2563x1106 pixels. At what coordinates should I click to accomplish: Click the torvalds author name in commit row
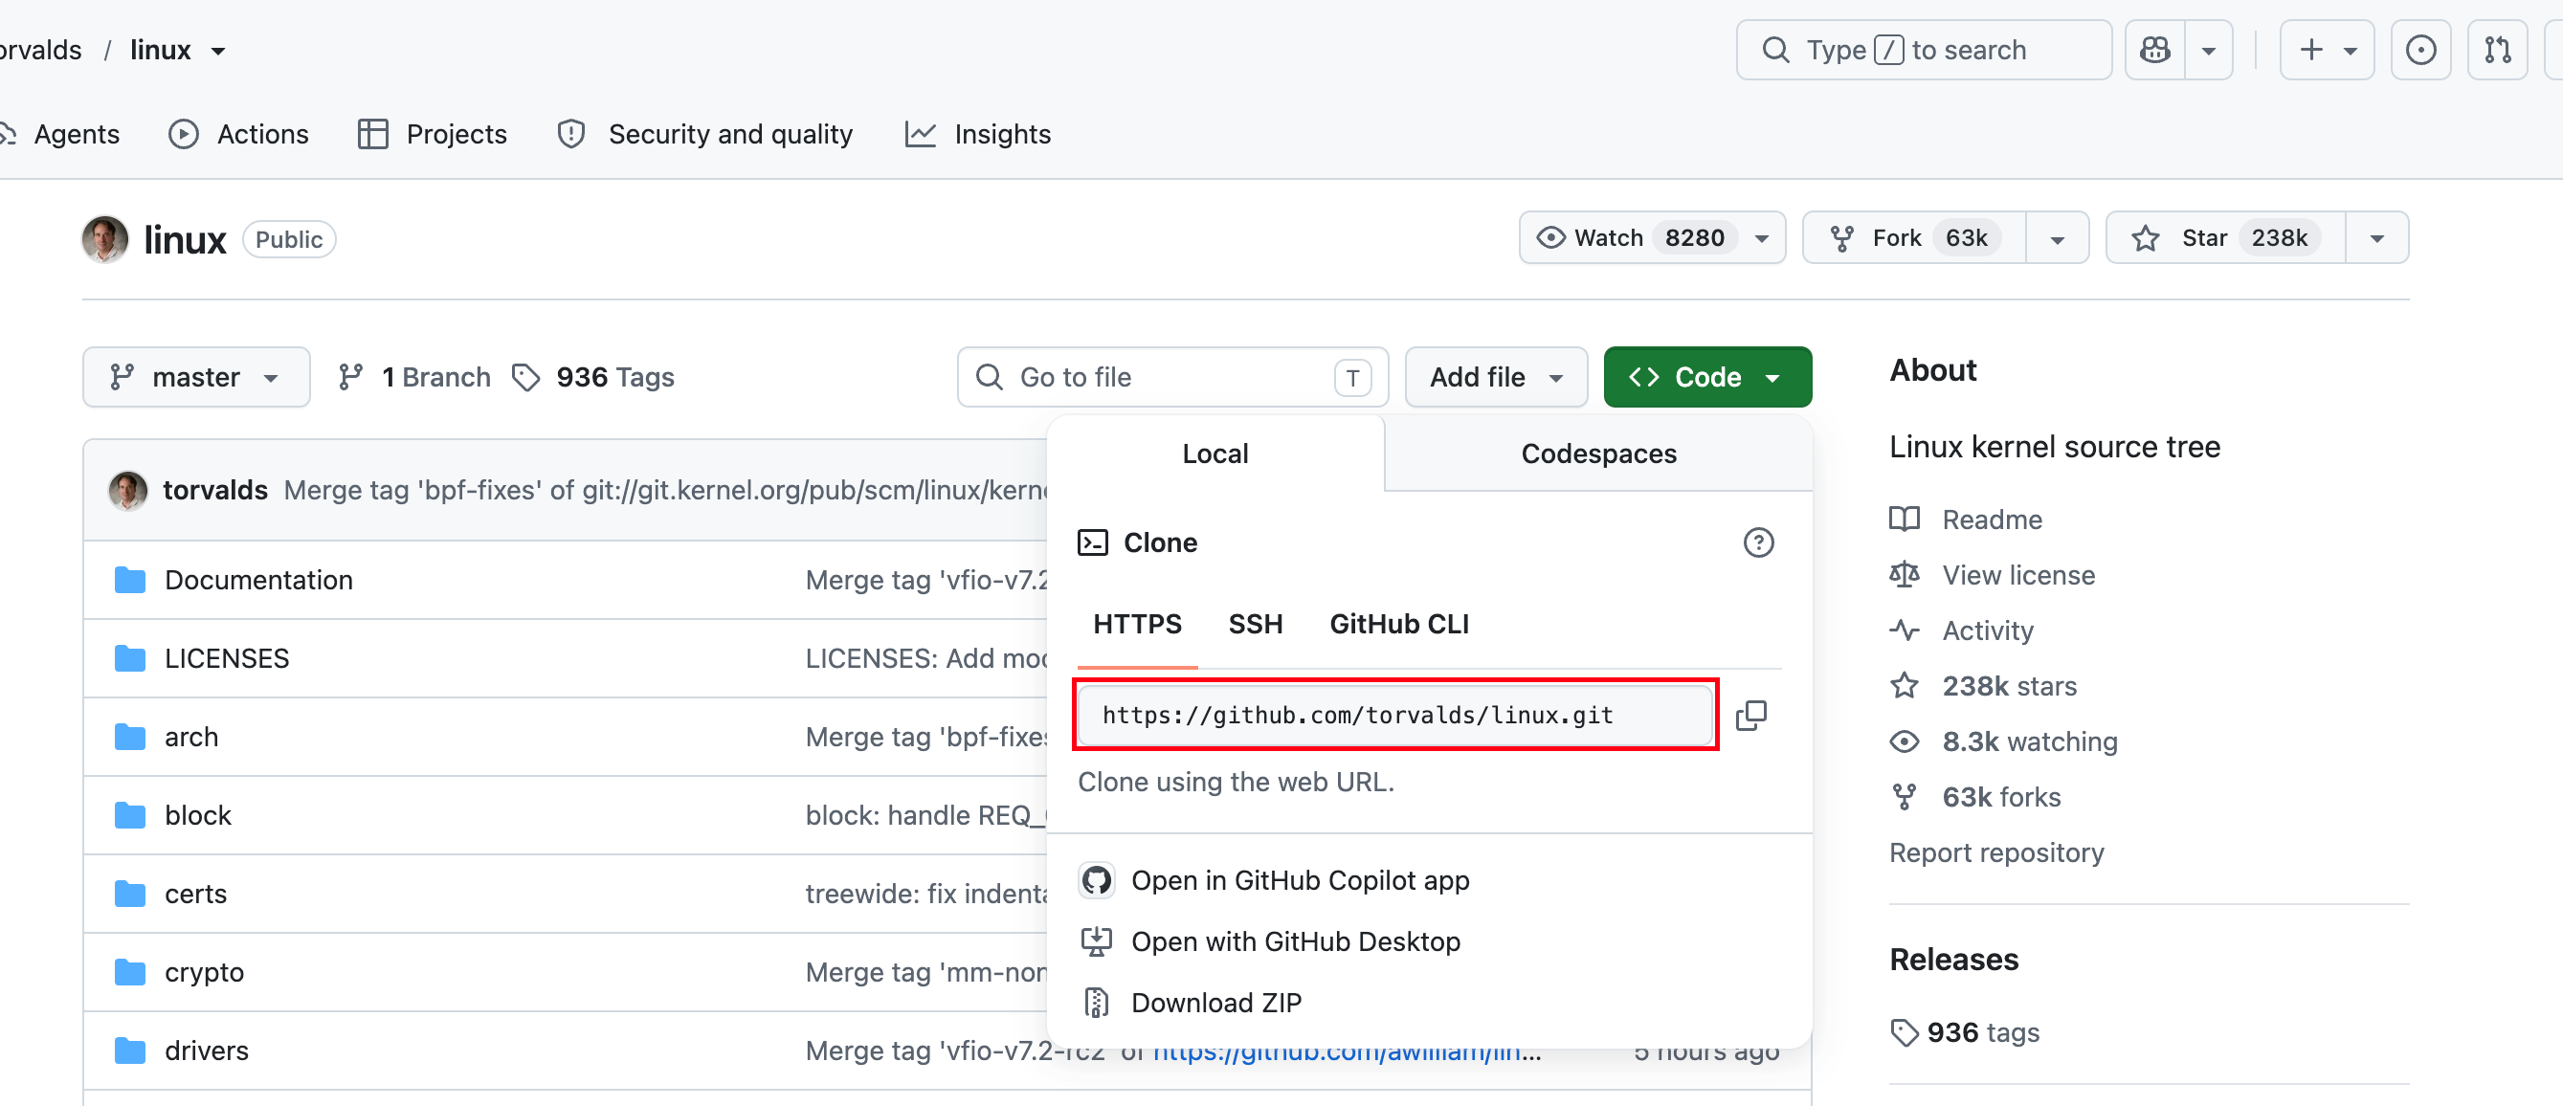[x=215, y=489]
